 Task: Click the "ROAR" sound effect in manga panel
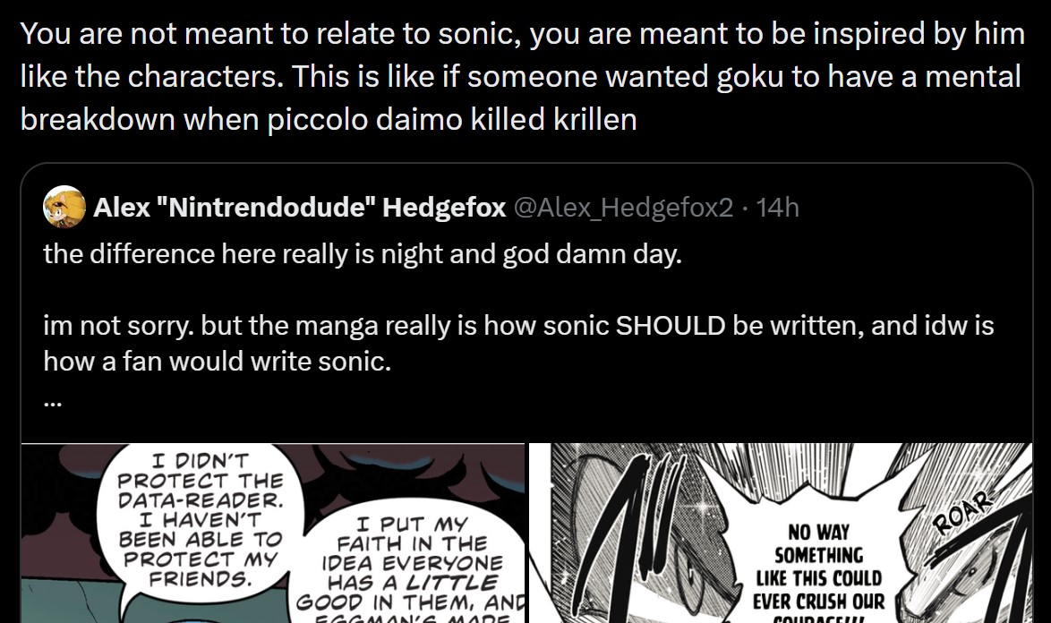click(962, 513)
